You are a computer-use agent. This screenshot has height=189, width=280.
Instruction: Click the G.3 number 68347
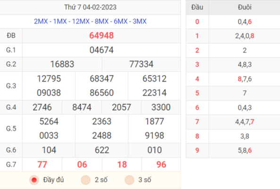(102, 78)
